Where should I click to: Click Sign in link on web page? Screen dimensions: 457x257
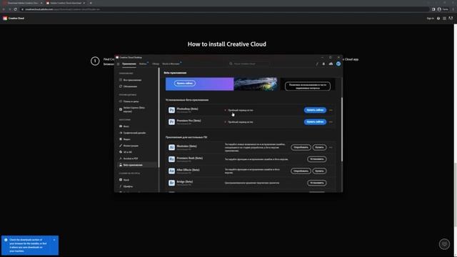[430, 19]
